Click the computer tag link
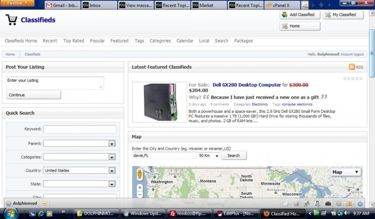 pos(289,104)
